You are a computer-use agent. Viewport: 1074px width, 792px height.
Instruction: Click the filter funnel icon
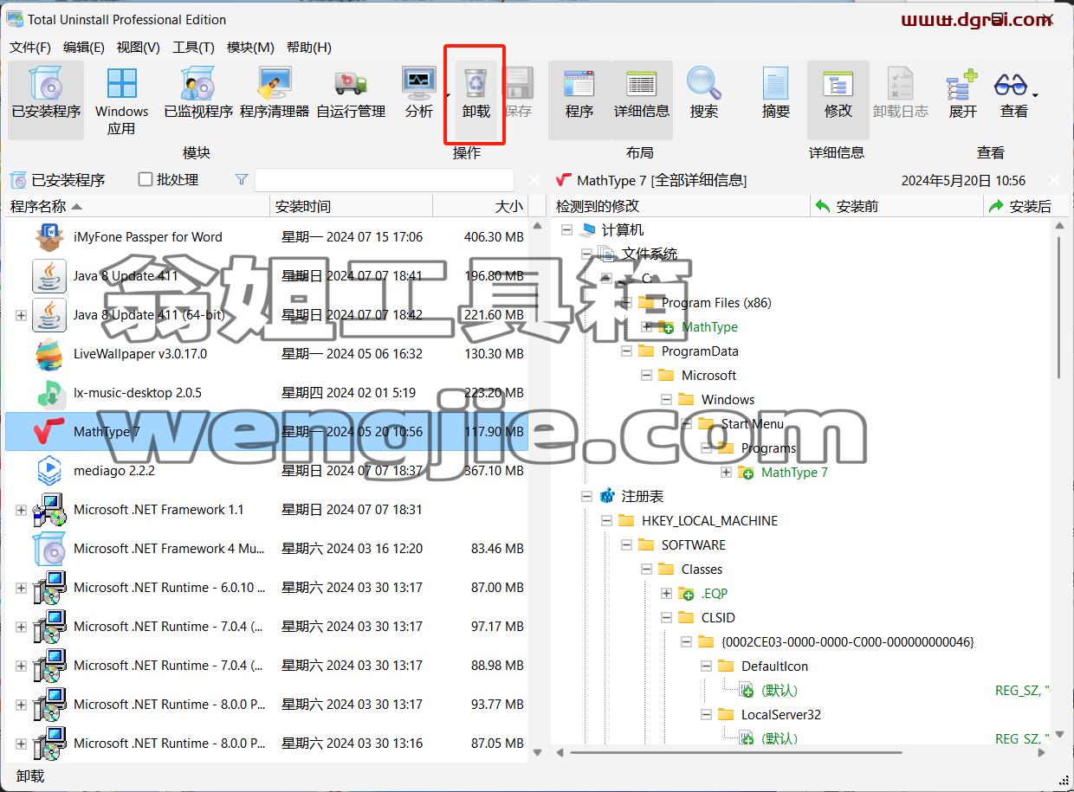[242, 179]
